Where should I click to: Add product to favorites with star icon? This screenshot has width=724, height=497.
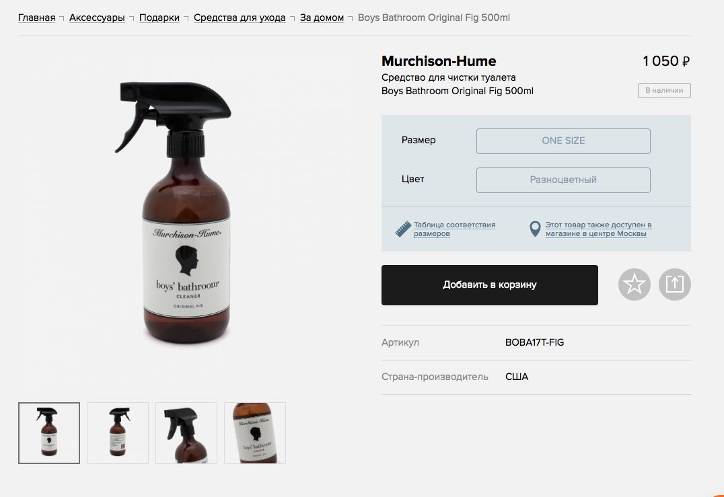(634, 284)
